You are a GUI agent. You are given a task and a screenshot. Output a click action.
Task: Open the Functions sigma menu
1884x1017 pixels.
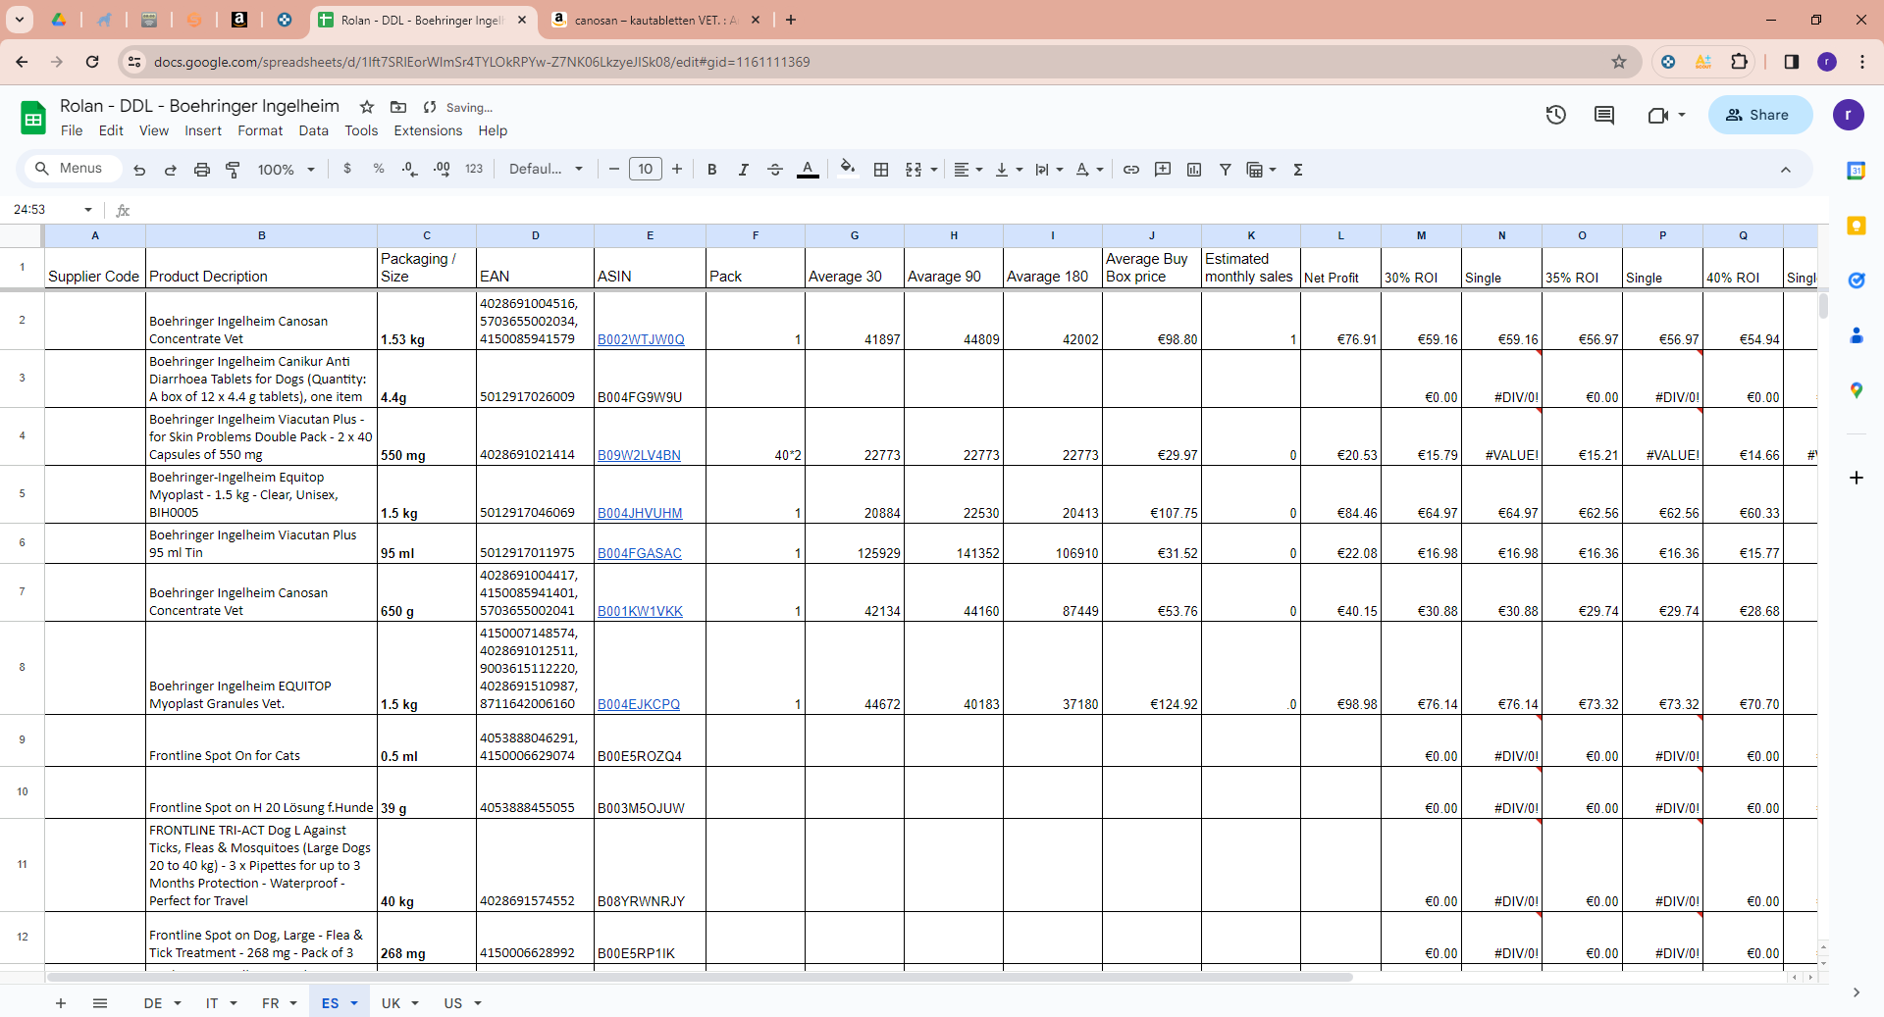(x=1298, y=170)
